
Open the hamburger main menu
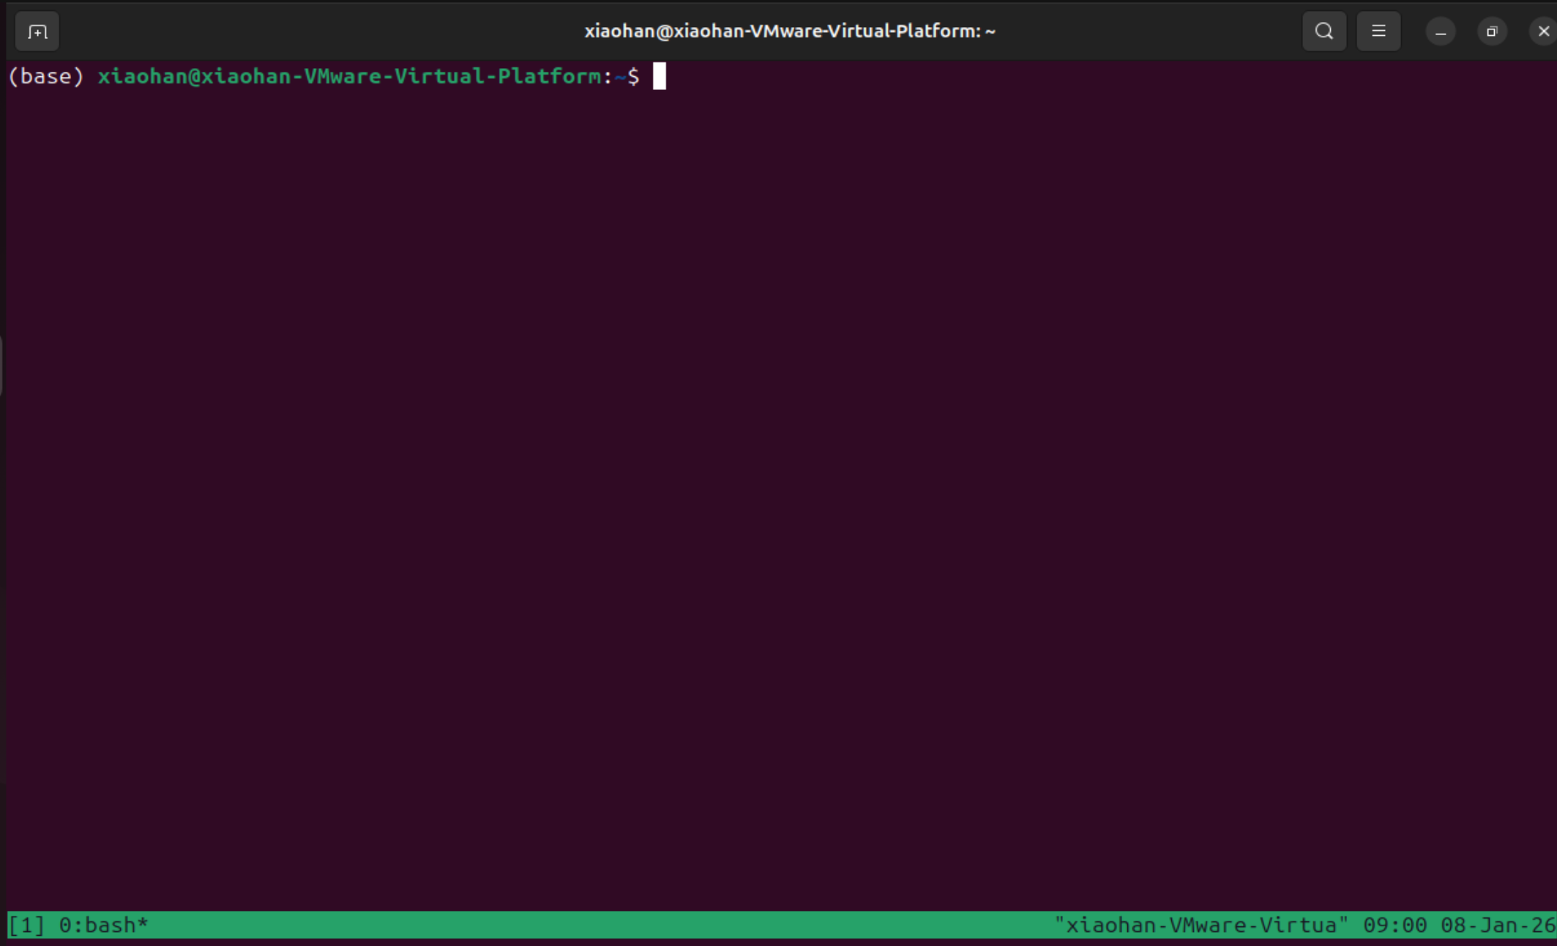(x=1378, y=31)
